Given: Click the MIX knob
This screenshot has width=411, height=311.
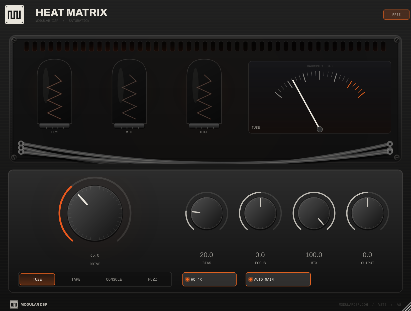Looking at the screenshot, I should pyautogui.click(x=314, y=213).
